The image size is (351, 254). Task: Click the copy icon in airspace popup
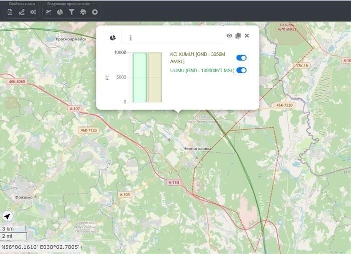click(x=238, y=36)
